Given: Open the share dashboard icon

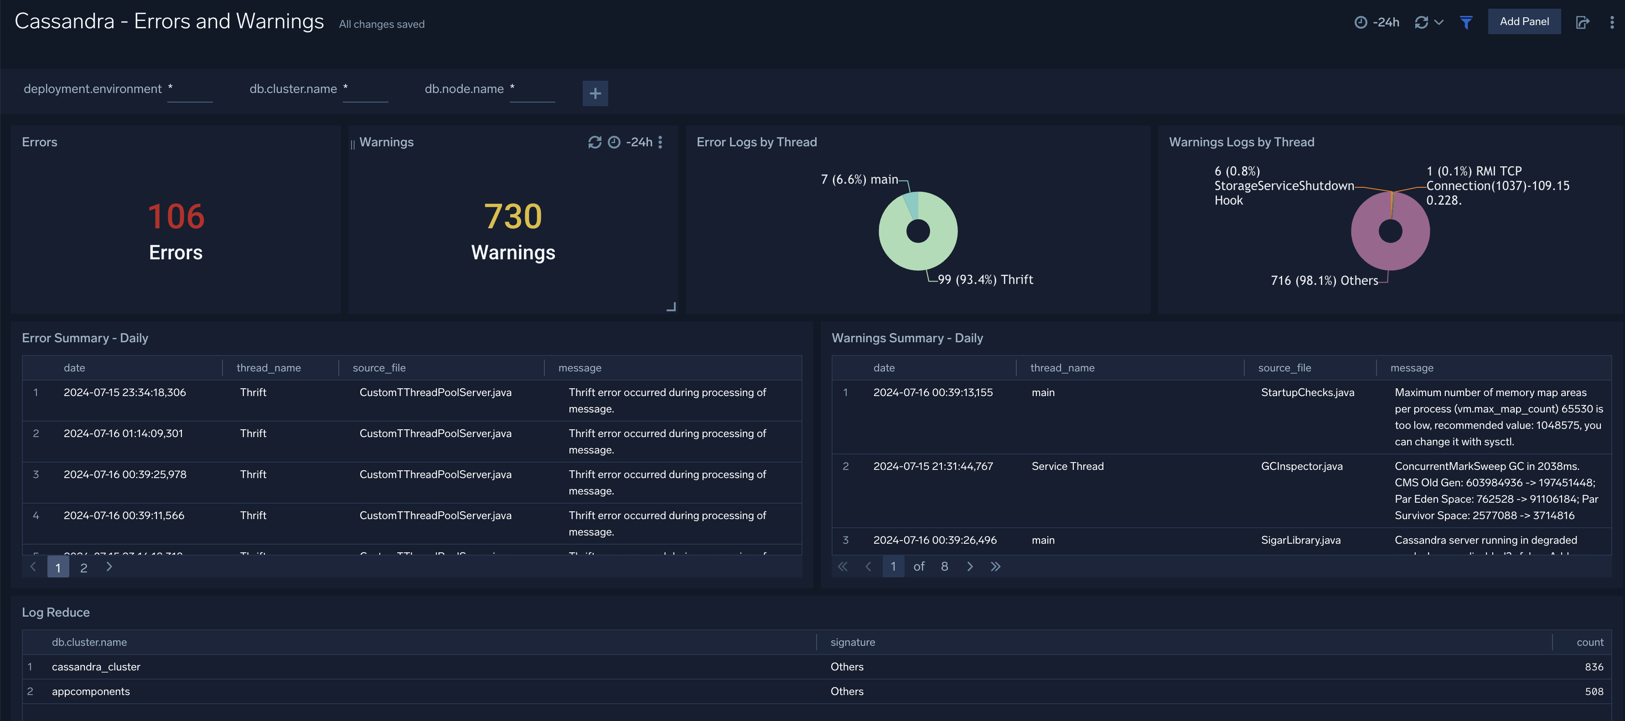Looking at the screenshot, I should point(1582,22).
